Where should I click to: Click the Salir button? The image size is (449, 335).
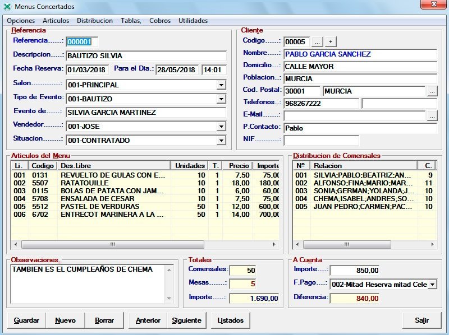[421, 320]
